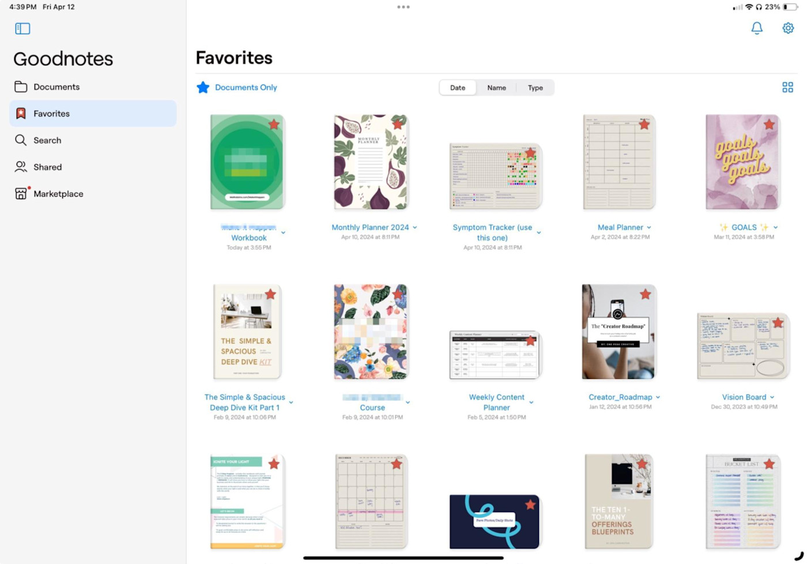Toggle the Documents Only star filter
Image resolution: width=807 pixels, height=564 pixels.
pos(203,87)
